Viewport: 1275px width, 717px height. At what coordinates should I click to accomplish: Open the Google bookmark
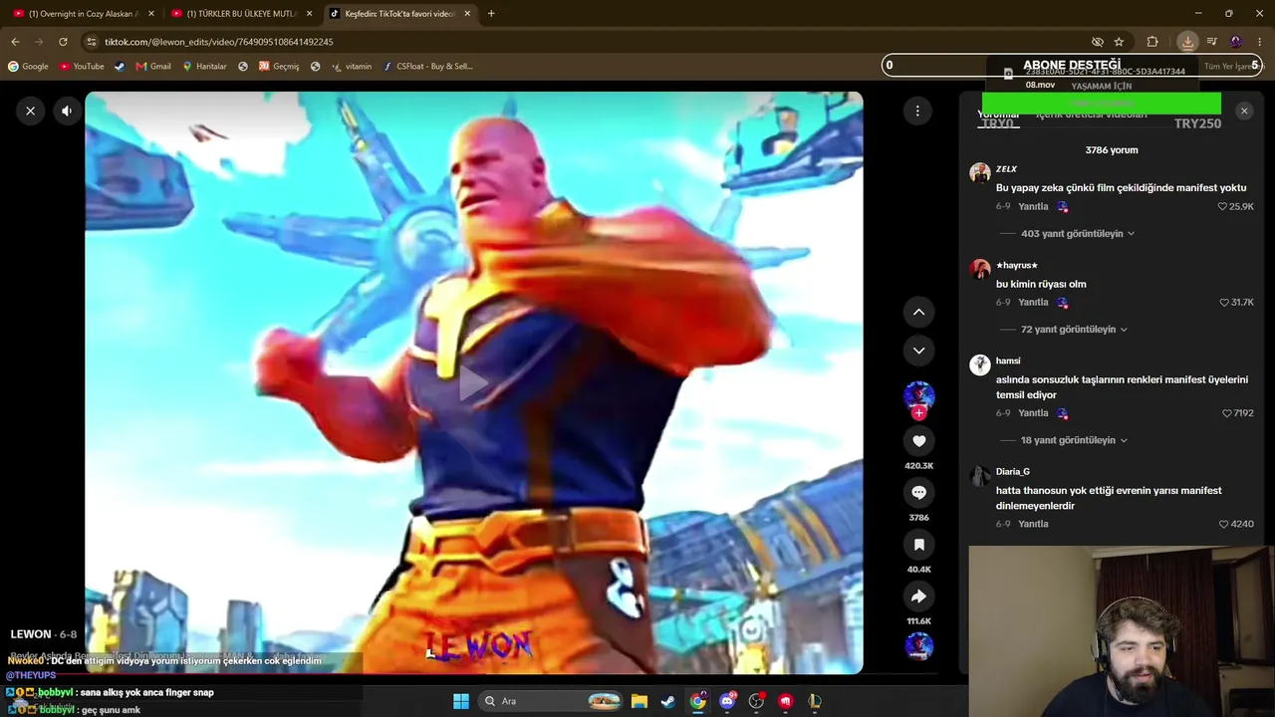pos(28,67)
